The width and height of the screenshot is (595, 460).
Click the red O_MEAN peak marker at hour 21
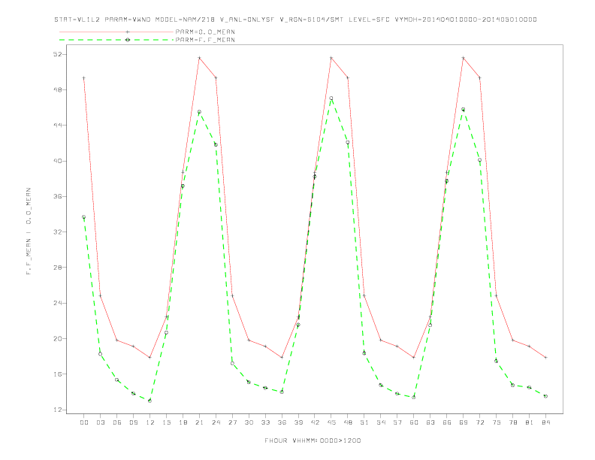[199, 58]
